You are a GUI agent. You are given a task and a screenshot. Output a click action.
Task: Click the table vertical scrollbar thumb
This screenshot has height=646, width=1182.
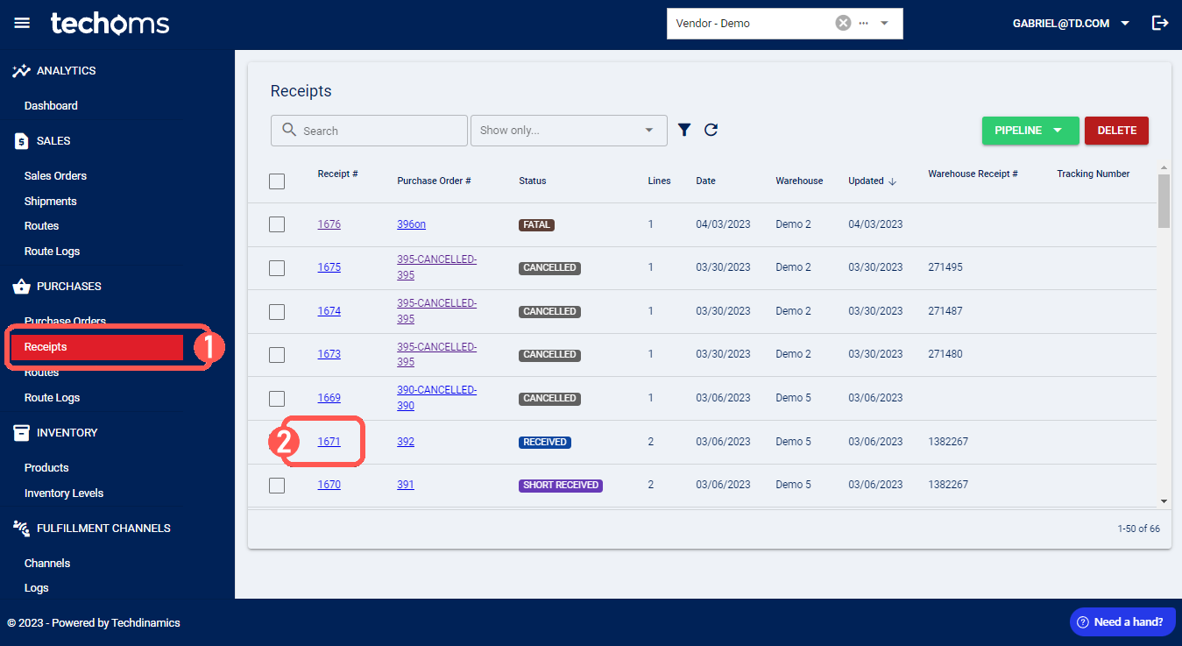click(x=1164, y=201)
